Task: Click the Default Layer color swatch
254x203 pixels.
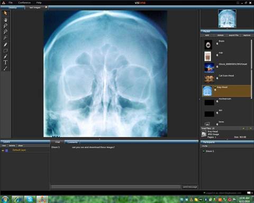Action: pyautogui.click(x=7, y=151)
